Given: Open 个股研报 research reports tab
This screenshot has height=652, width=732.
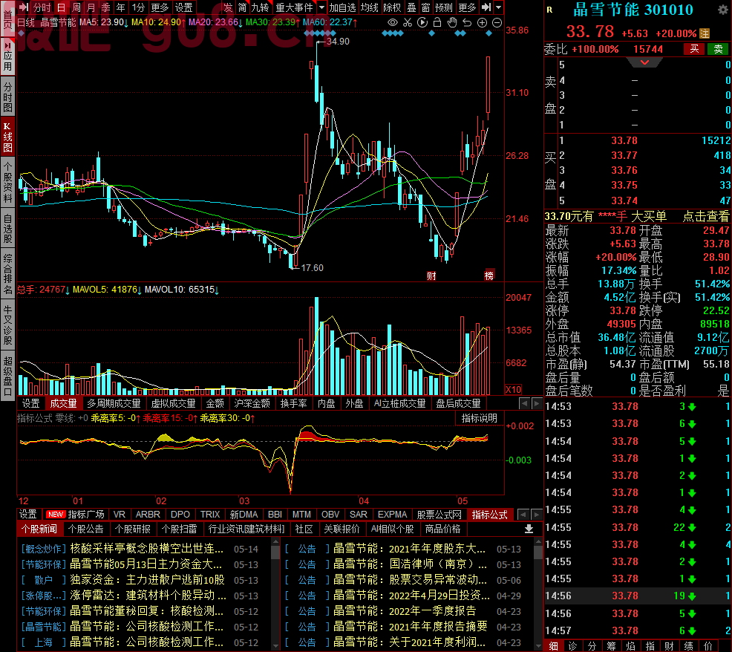Looking at the screenshot, I should tap(133, 529).
